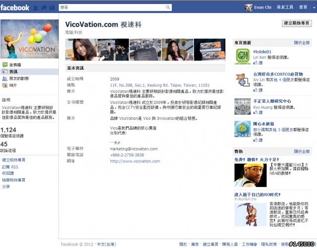
Task: Click the 相片 photo icon
Action: coord(5,85)
